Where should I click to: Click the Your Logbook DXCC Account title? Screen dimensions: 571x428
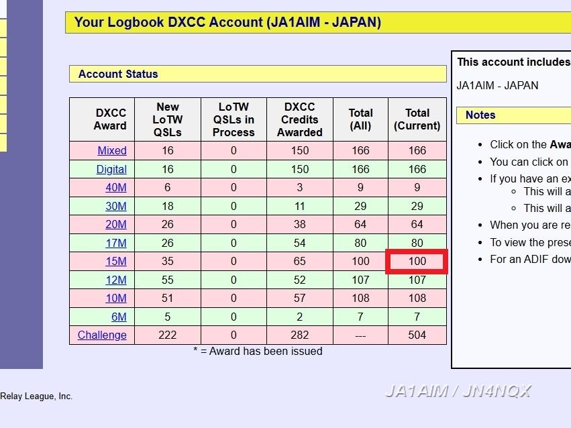(x=227, y=22)
